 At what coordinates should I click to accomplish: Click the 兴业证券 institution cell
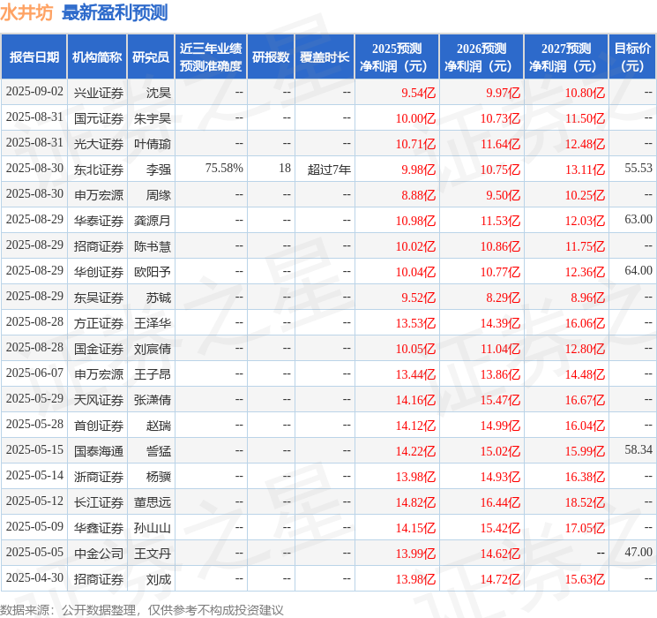(99, 93)
